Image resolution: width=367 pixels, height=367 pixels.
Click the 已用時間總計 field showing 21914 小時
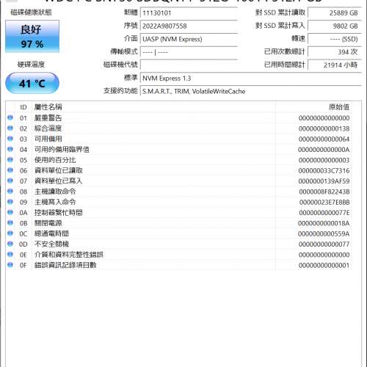[335, 65]
